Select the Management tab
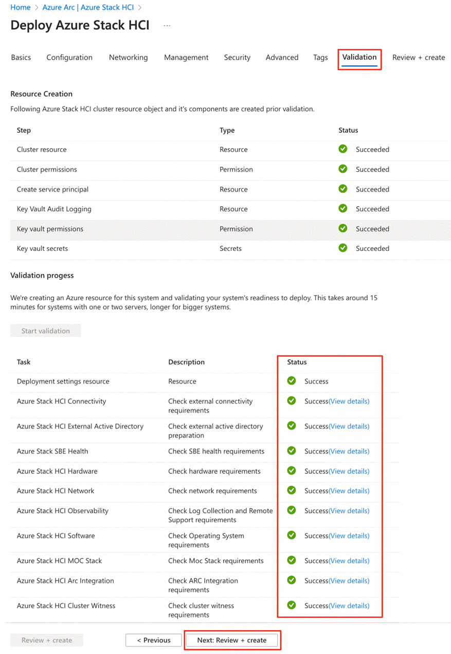The width and height of the screenshot is (451, 654). pos(186,58)
